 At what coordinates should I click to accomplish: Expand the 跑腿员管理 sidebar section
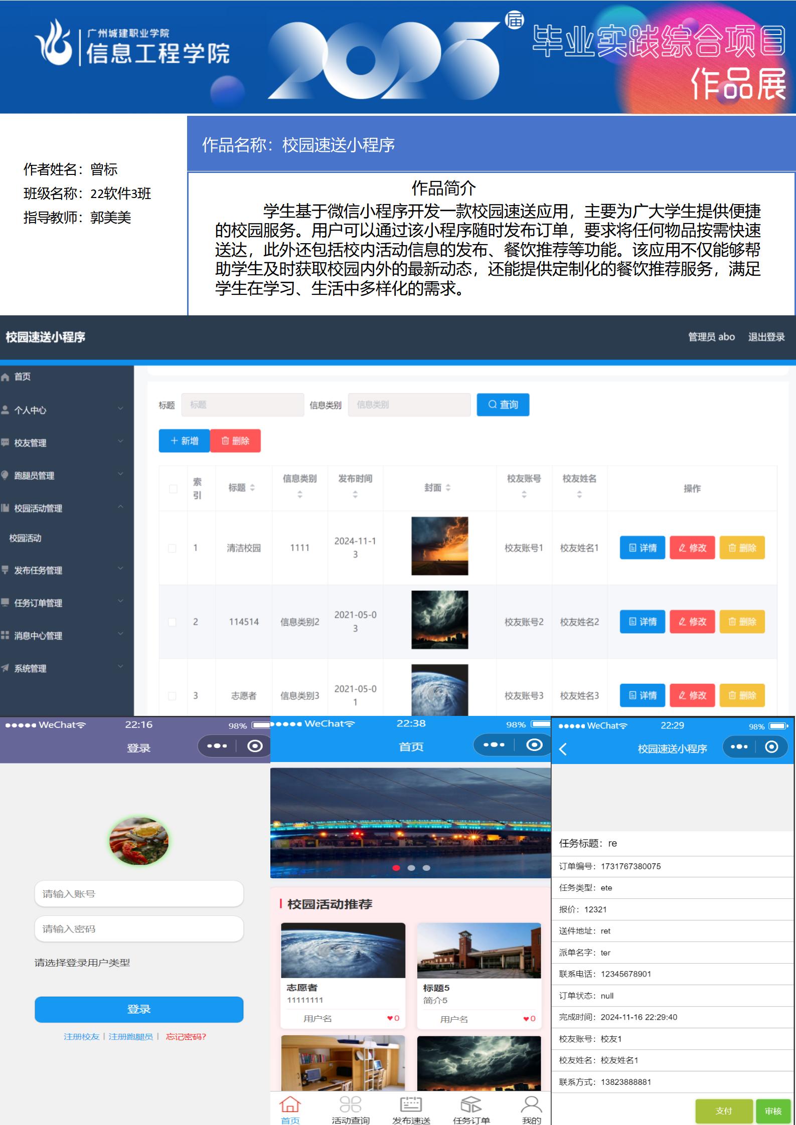coord(63,475)
